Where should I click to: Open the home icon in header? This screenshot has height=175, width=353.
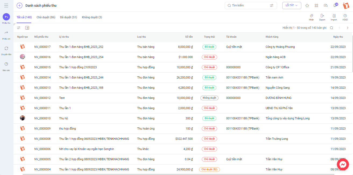307,5
